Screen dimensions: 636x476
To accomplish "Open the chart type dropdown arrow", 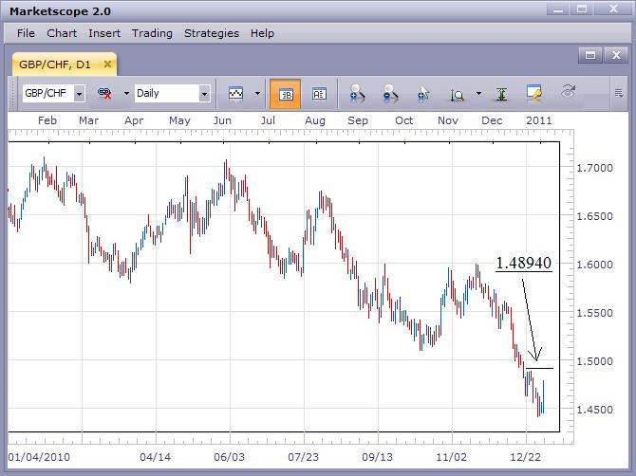I will [257, 94].
